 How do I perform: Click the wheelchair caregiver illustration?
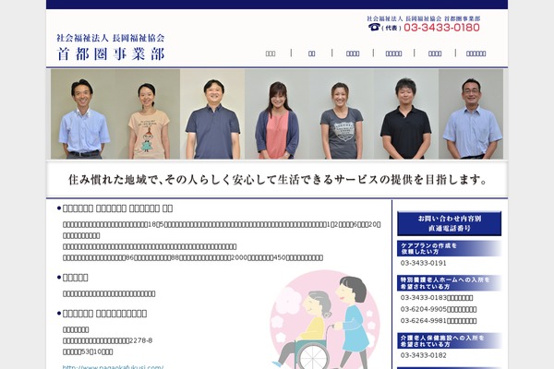pos(325,319)
